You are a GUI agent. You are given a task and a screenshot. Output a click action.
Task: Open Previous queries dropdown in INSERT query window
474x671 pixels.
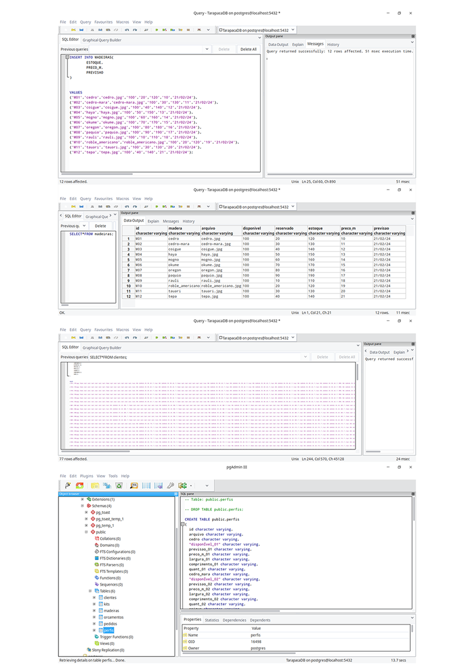tap(207, 49)
